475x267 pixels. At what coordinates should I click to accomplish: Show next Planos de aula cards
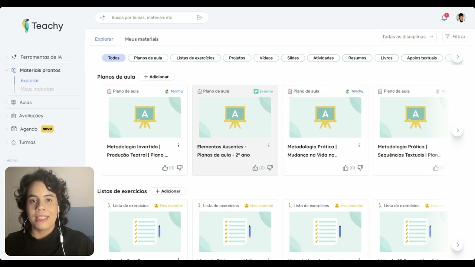[458, 131]
